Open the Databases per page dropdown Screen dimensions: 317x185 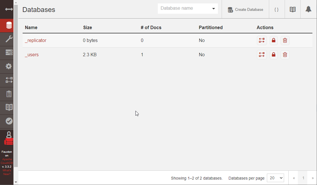pyautogui.click(x=275, y=178)
